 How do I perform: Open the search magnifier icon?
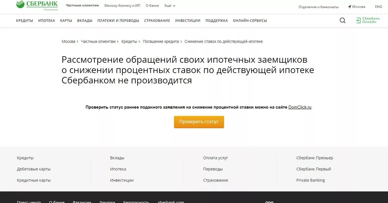pyautogui.click(x=342, y=20)
